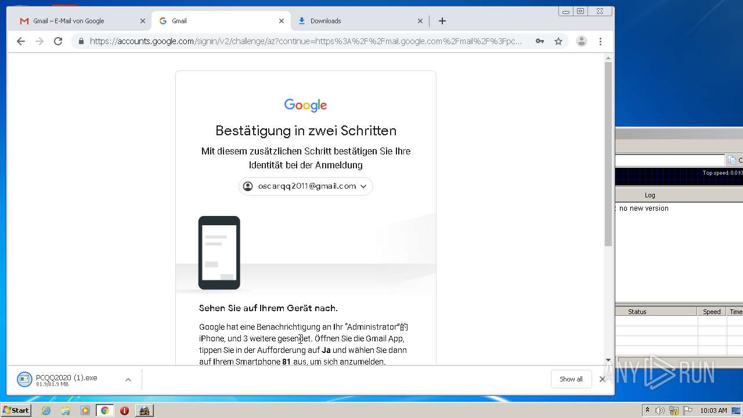743x418 pixels.
Task: Open downloaded file PCQQ2020 (1).exe
Action: tap(67, 380)
